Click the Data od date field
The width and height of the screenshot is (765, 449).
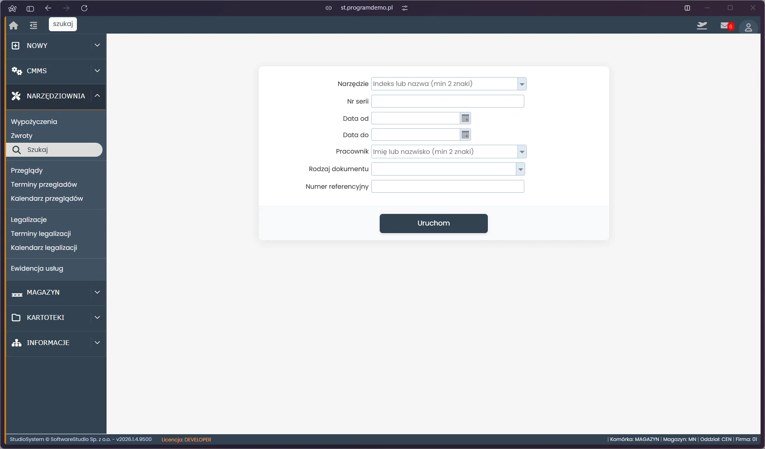tap(415, 118)
